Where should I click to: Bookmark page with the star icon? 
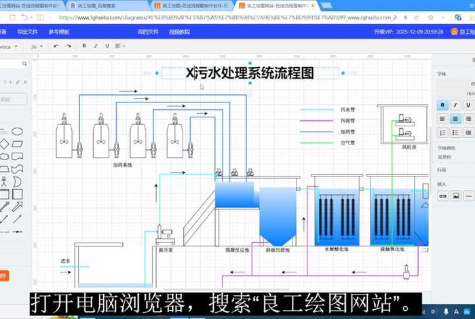click(430, 18)
